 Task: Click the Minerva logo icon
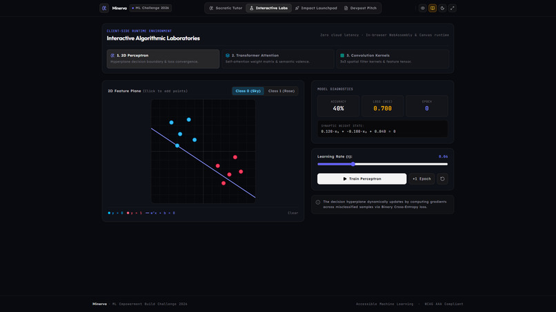(104, 8)
